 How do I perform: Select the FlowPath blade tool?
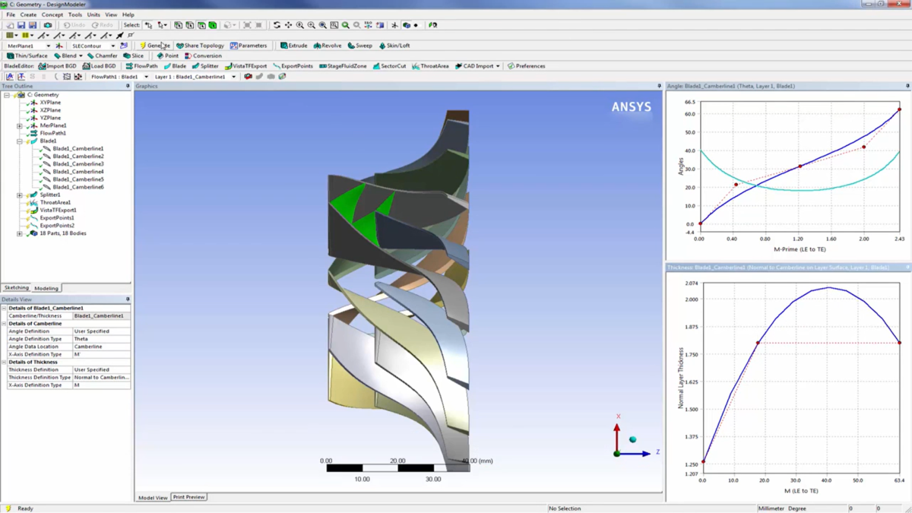coord(141,66)
